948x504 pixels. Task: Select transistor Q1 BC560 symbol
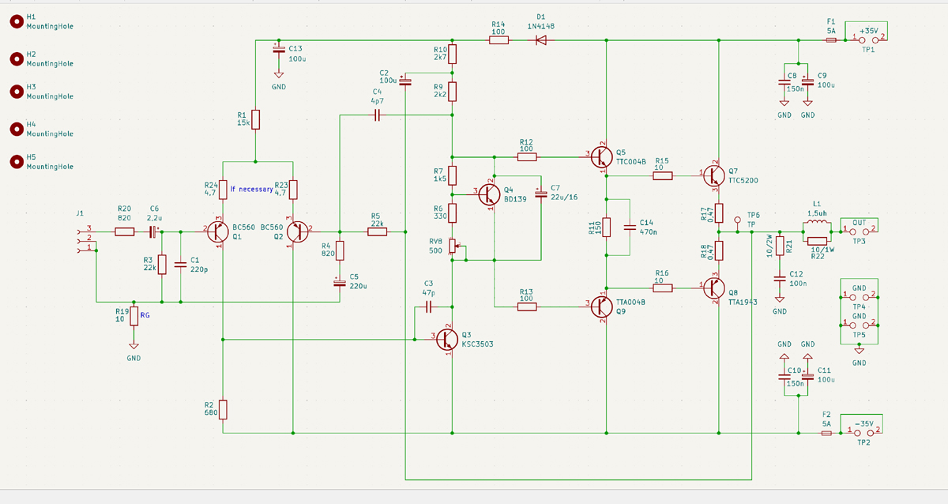pos(219,231)
